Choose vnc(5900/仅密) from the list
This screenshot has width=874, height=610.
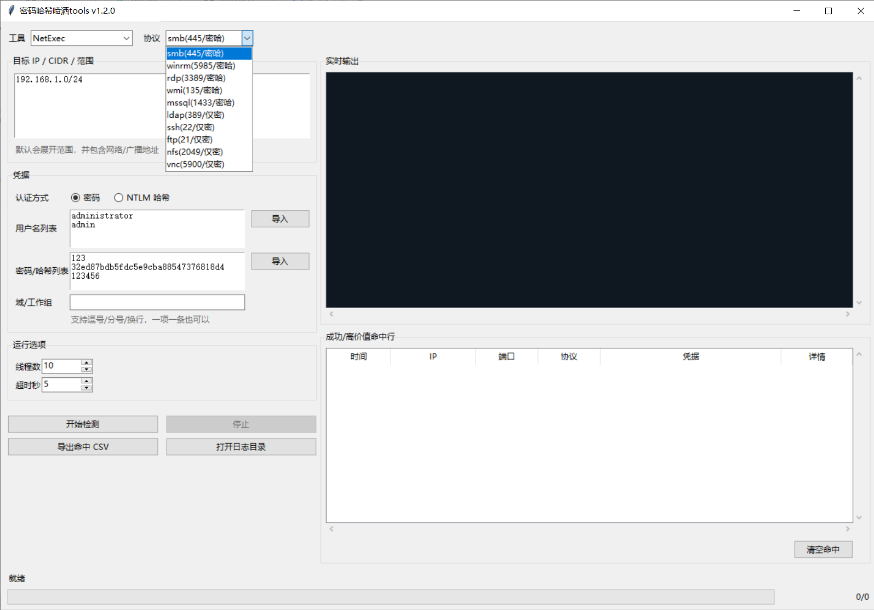point(209,164)
